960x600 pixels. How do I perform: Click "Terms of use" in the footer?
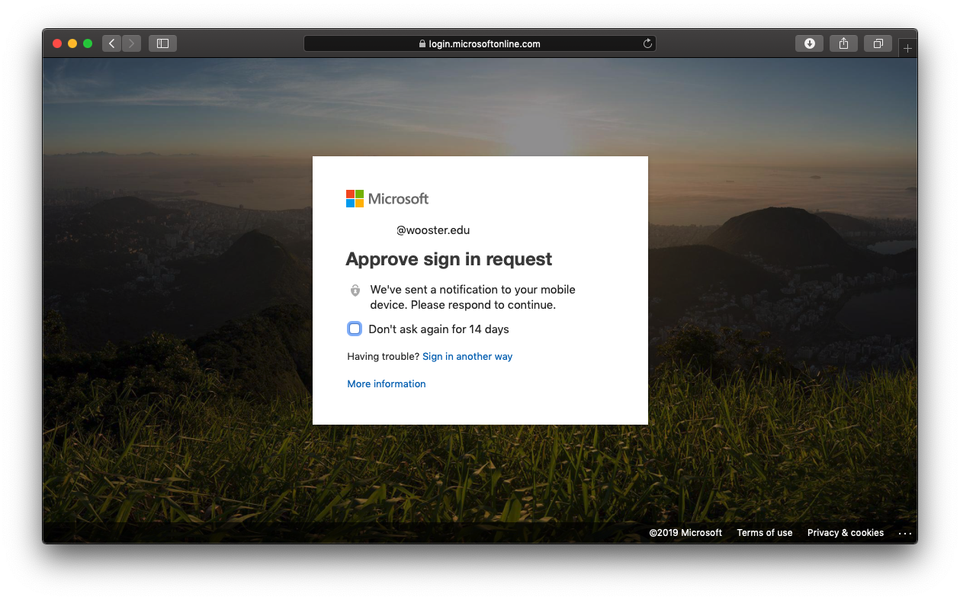tap(764, 533)
